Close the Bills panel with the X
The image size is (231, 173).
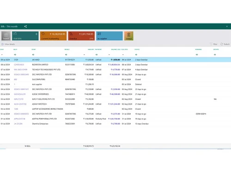click(227, 26)
